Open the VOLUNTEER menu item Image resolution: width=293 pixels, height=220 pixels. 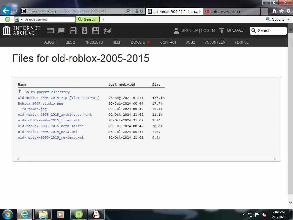(x=215, y=42)
